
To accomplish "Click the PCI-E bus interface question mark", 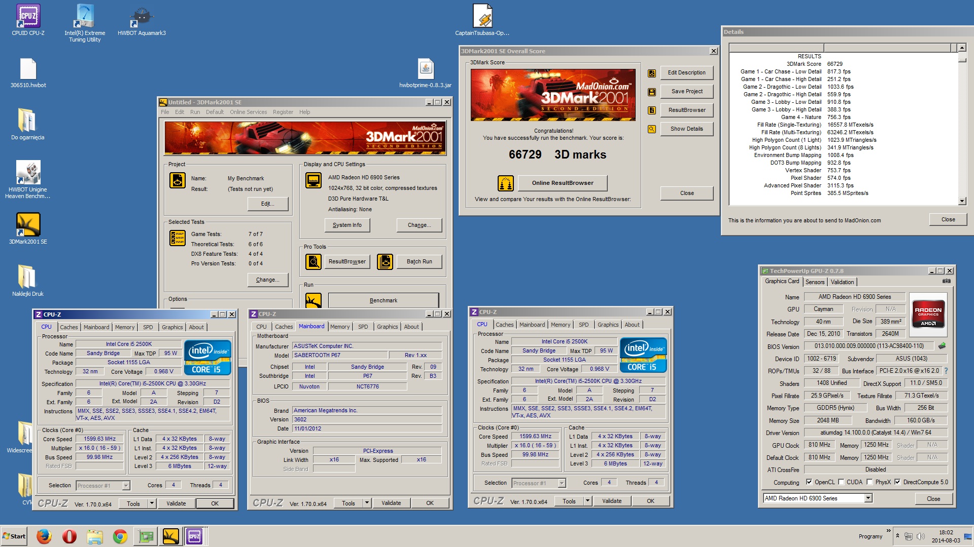I will point(946,371).
